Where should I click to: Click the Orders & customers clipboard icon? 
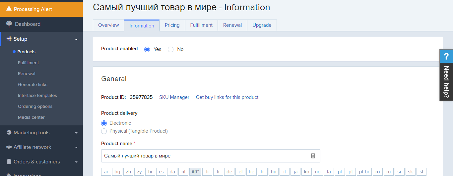pyautogui.click(x=9, y=162)
